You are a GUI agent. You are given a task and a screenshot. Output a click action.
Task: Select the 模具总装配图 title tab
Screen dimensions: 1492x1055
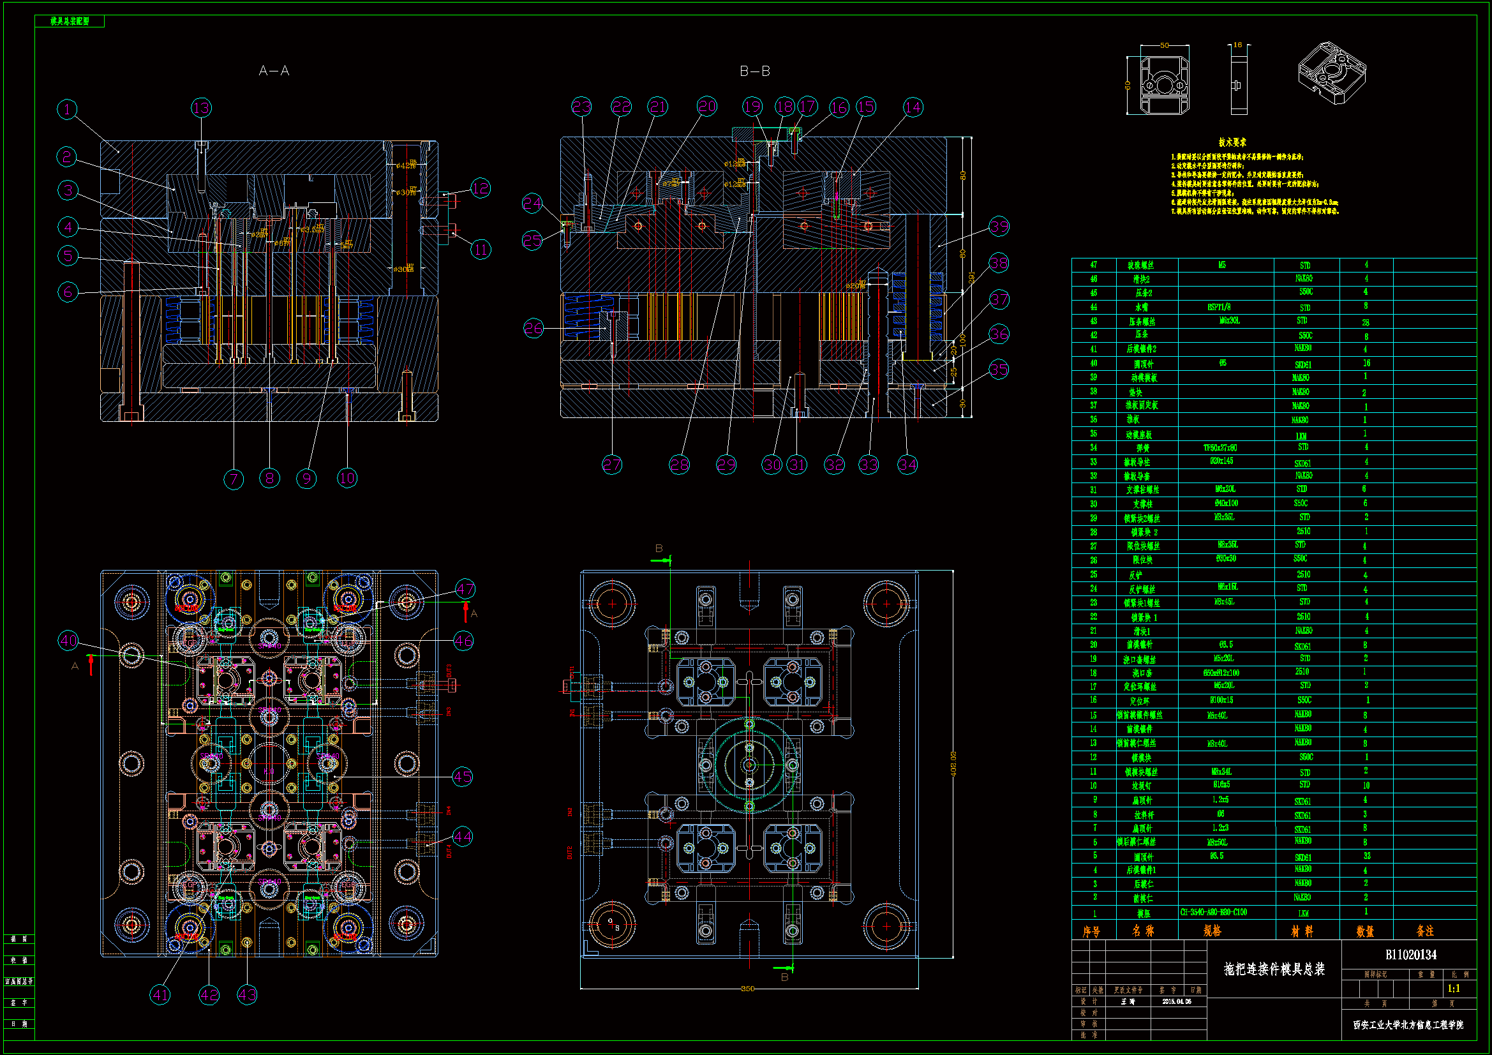pos(70,22)
